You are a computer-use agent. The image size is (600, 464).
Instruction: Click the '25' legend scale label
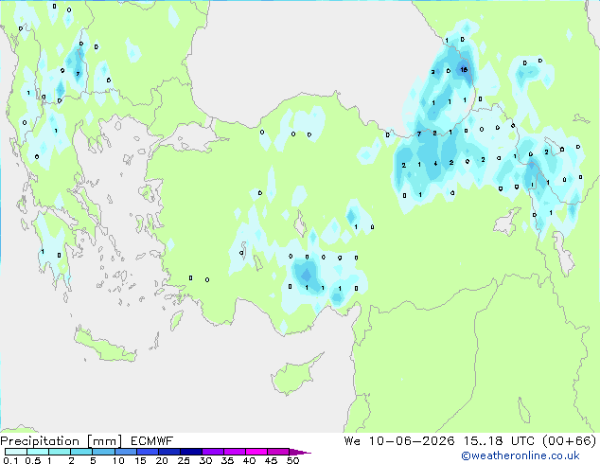pos(184,460)
